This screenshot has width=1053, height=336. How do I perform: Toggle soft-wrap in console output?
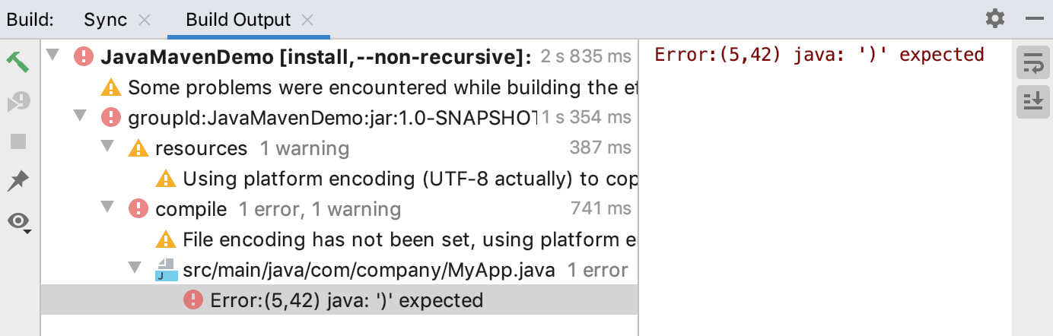(x=1032, y=65)
